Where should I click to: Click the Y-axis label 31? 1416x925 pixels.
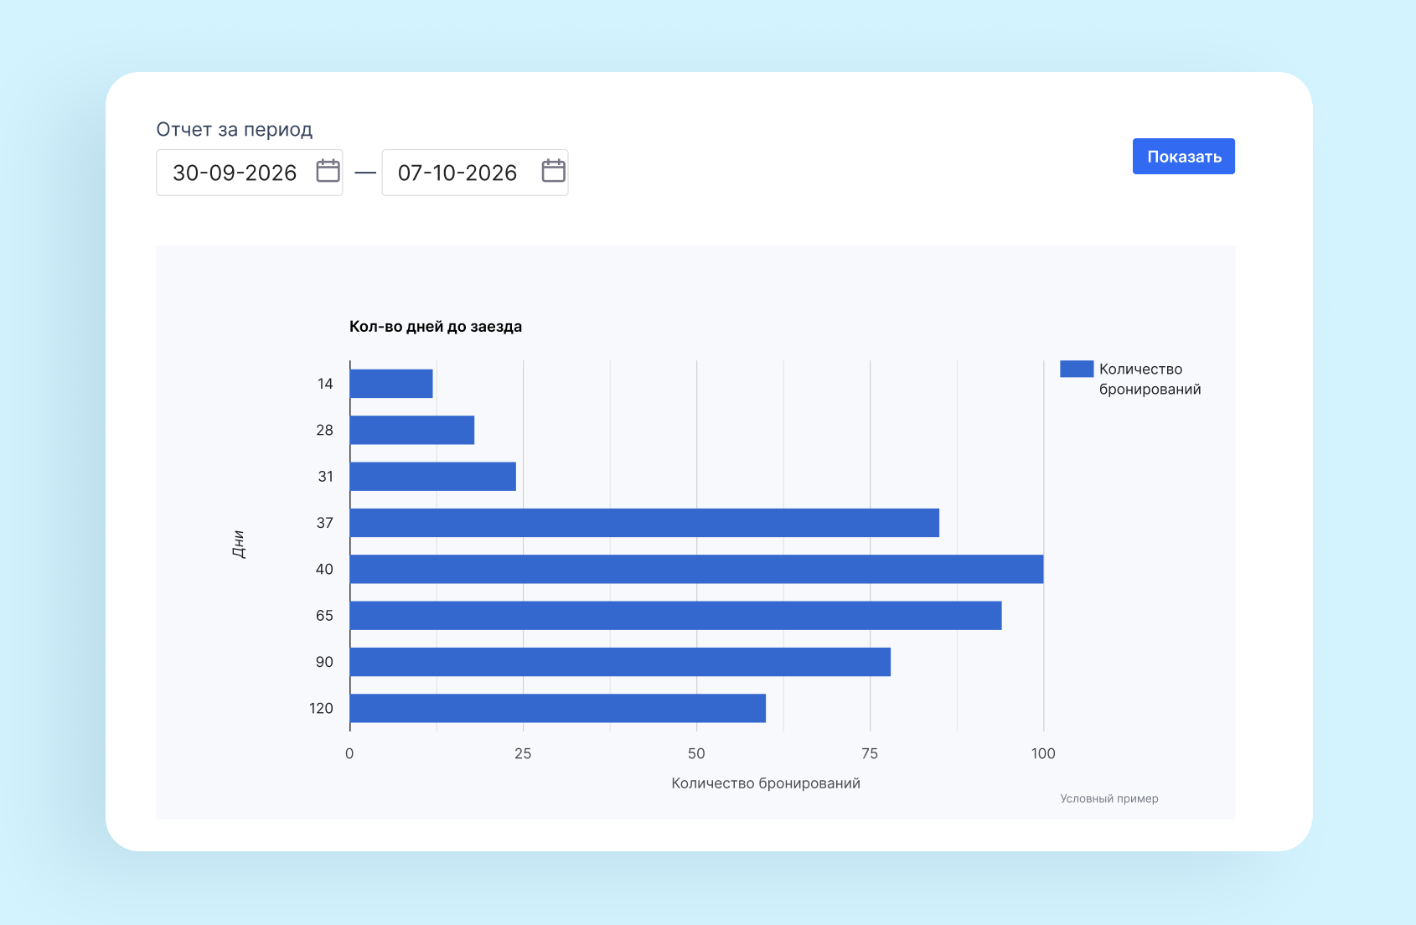325,476
